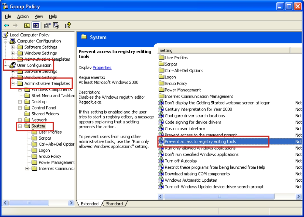Click the Setting column header
Screen dimensions: 304x217
click(224, 50)
